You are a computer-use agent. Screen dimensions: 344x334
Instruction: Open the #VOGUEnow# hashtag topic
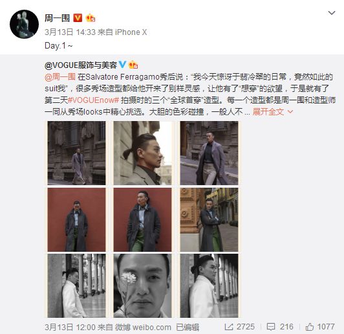coord(93,100)
